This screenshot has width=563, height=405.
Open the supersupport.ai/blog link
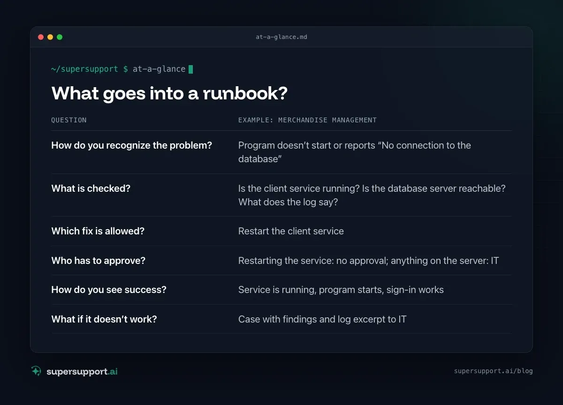point(494,371)
